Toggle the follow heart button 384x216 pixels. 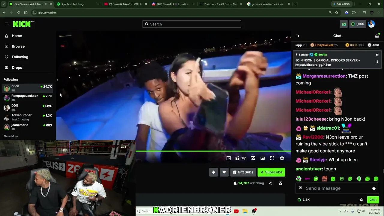[x=224, y=172]
